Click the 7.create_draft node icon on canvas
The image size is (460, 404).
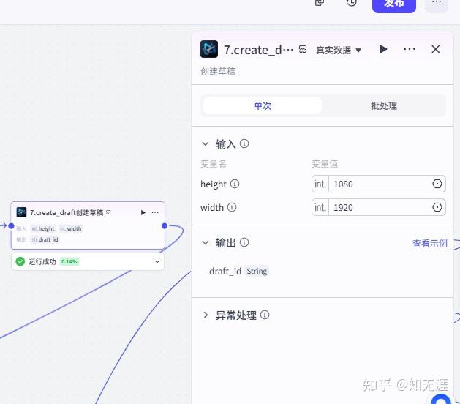click(21, 212)
